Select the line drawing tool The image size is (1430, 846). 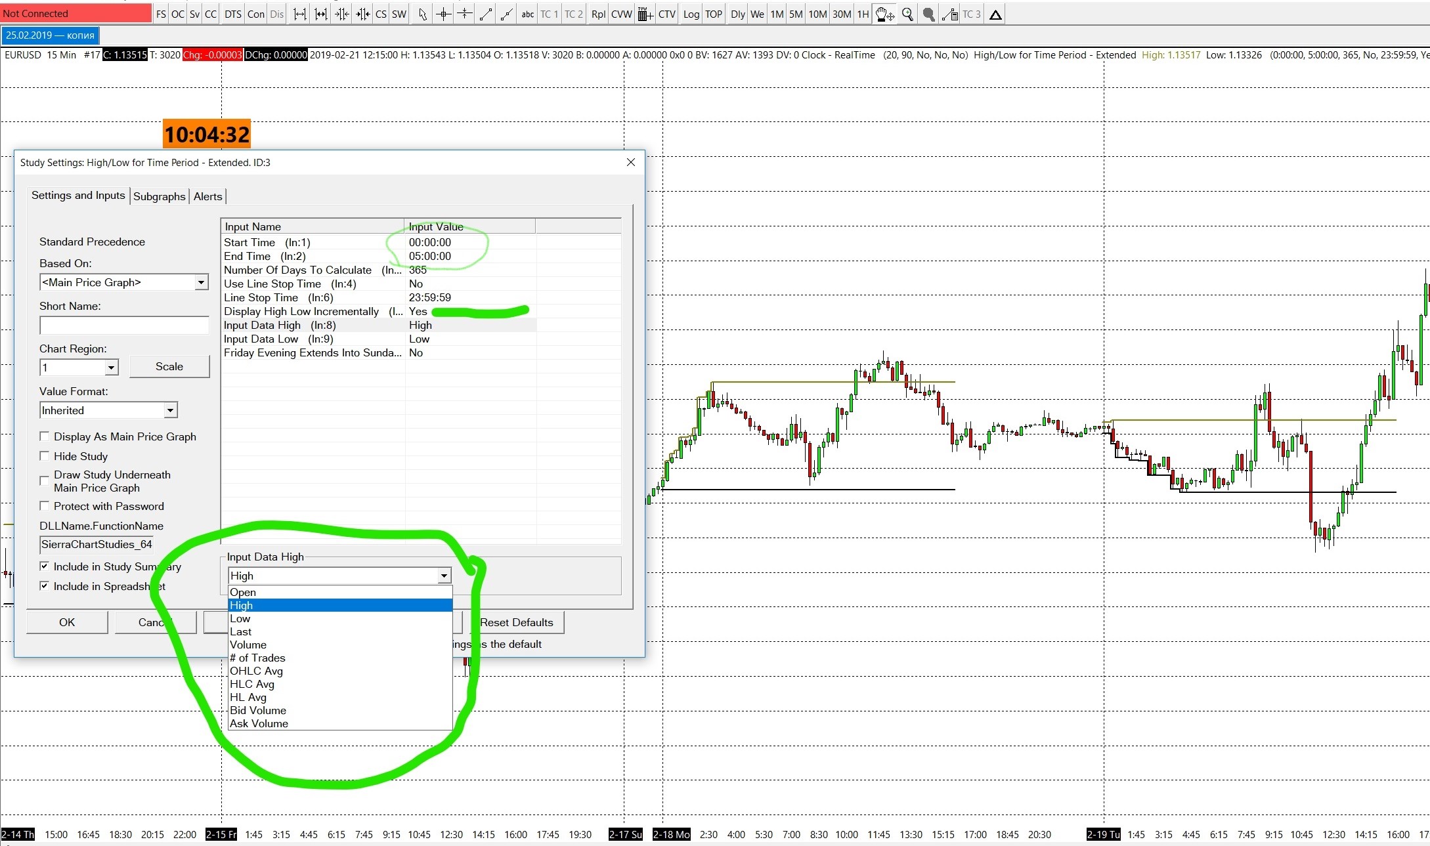point(486,14)
